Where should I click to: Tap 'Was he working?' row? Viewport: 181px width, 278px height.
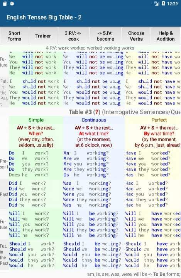tap(87, 205)
